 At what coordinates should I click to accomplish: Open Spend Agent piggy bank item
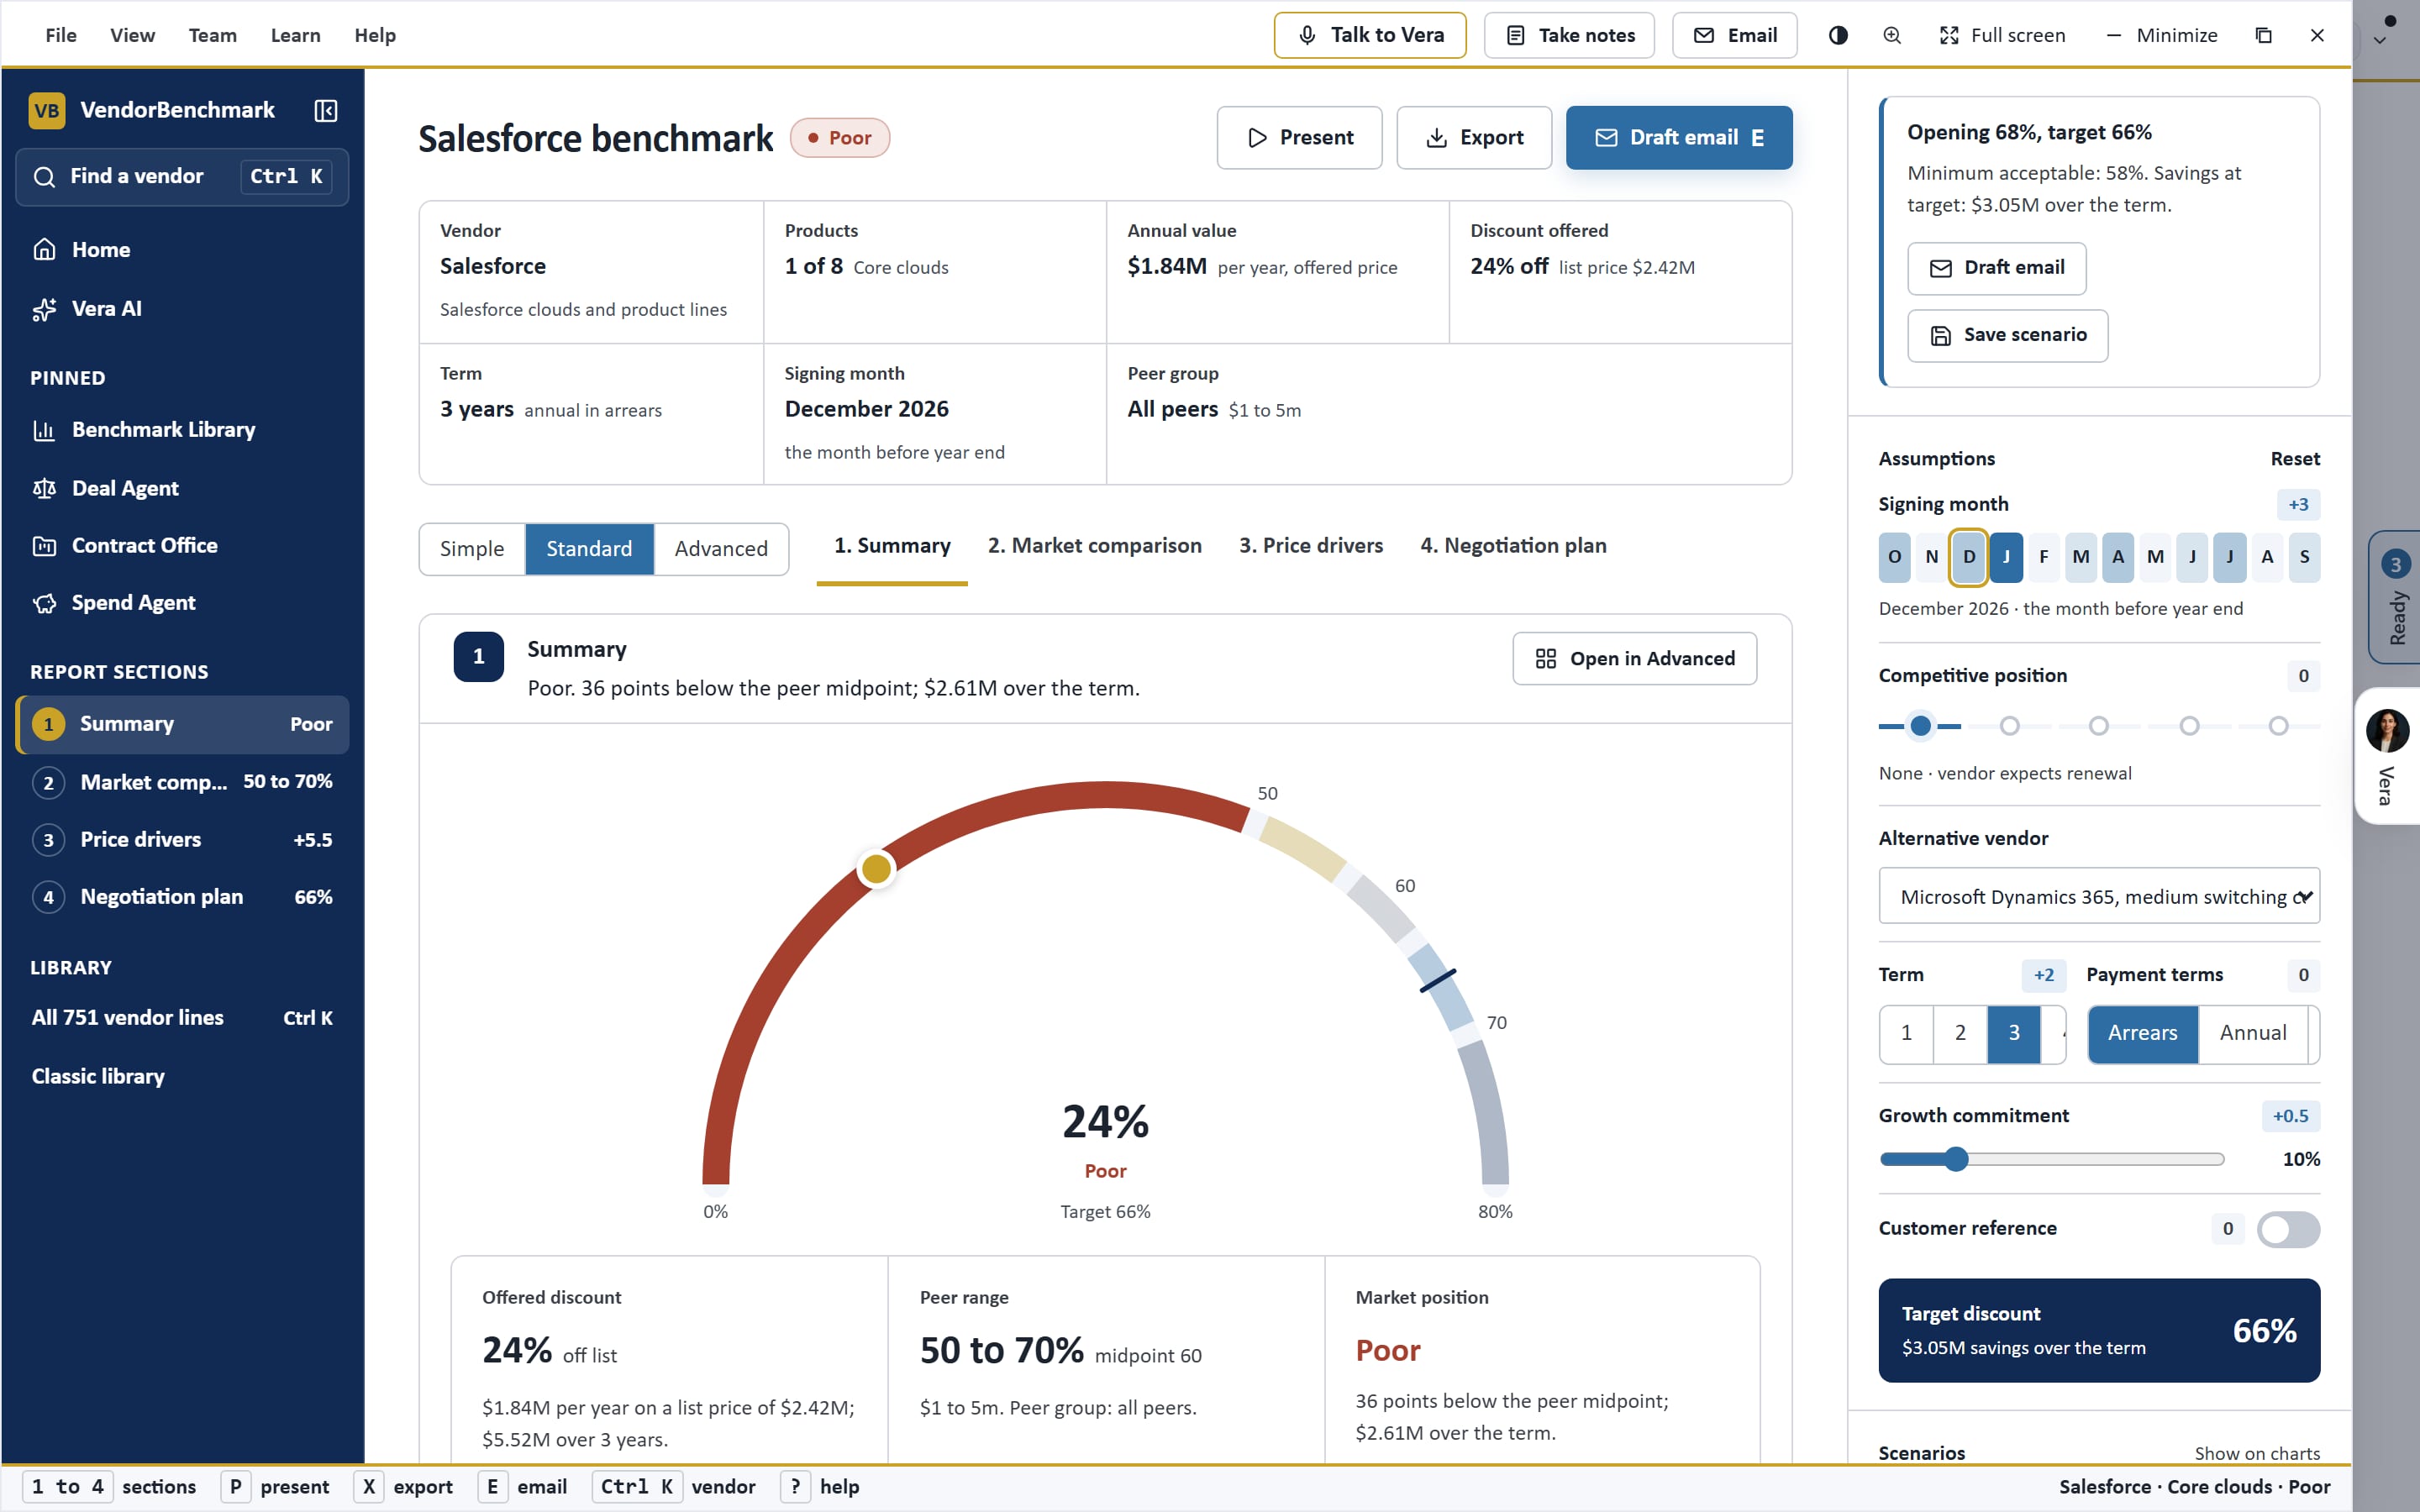(x=182, y=603)
